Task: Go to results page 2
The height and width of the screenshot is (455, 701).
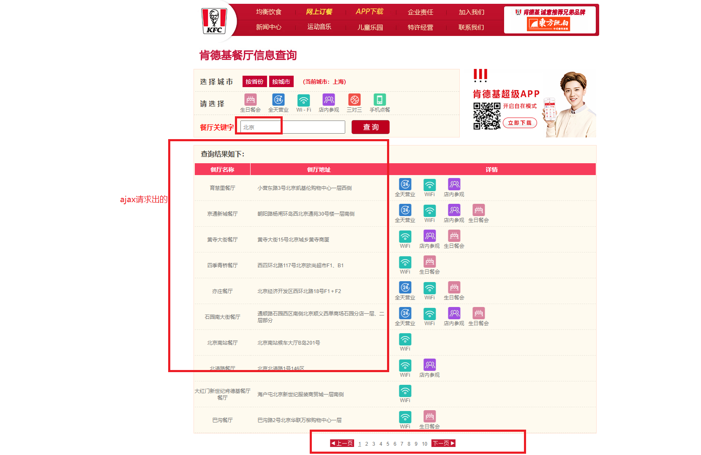Action: (x=367, y=444)
